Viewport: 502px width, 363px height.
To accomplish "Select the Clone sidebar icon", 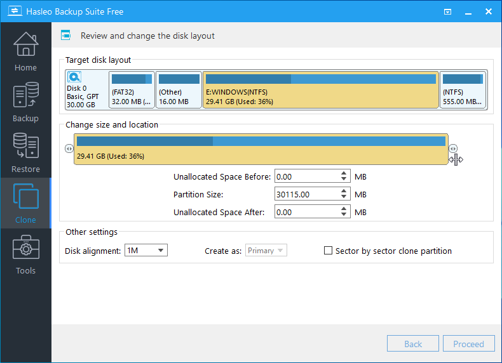I will click(x=25, y=203).
